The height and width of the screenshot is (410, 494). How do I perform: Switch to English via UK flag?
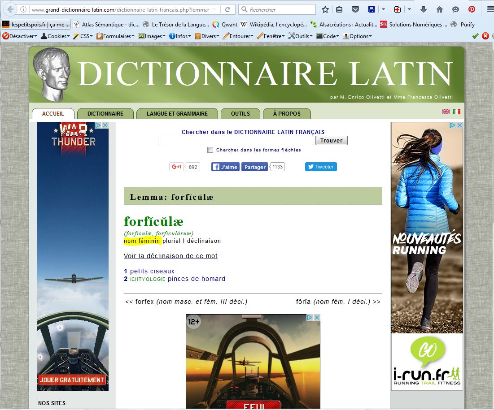point(446,112)
